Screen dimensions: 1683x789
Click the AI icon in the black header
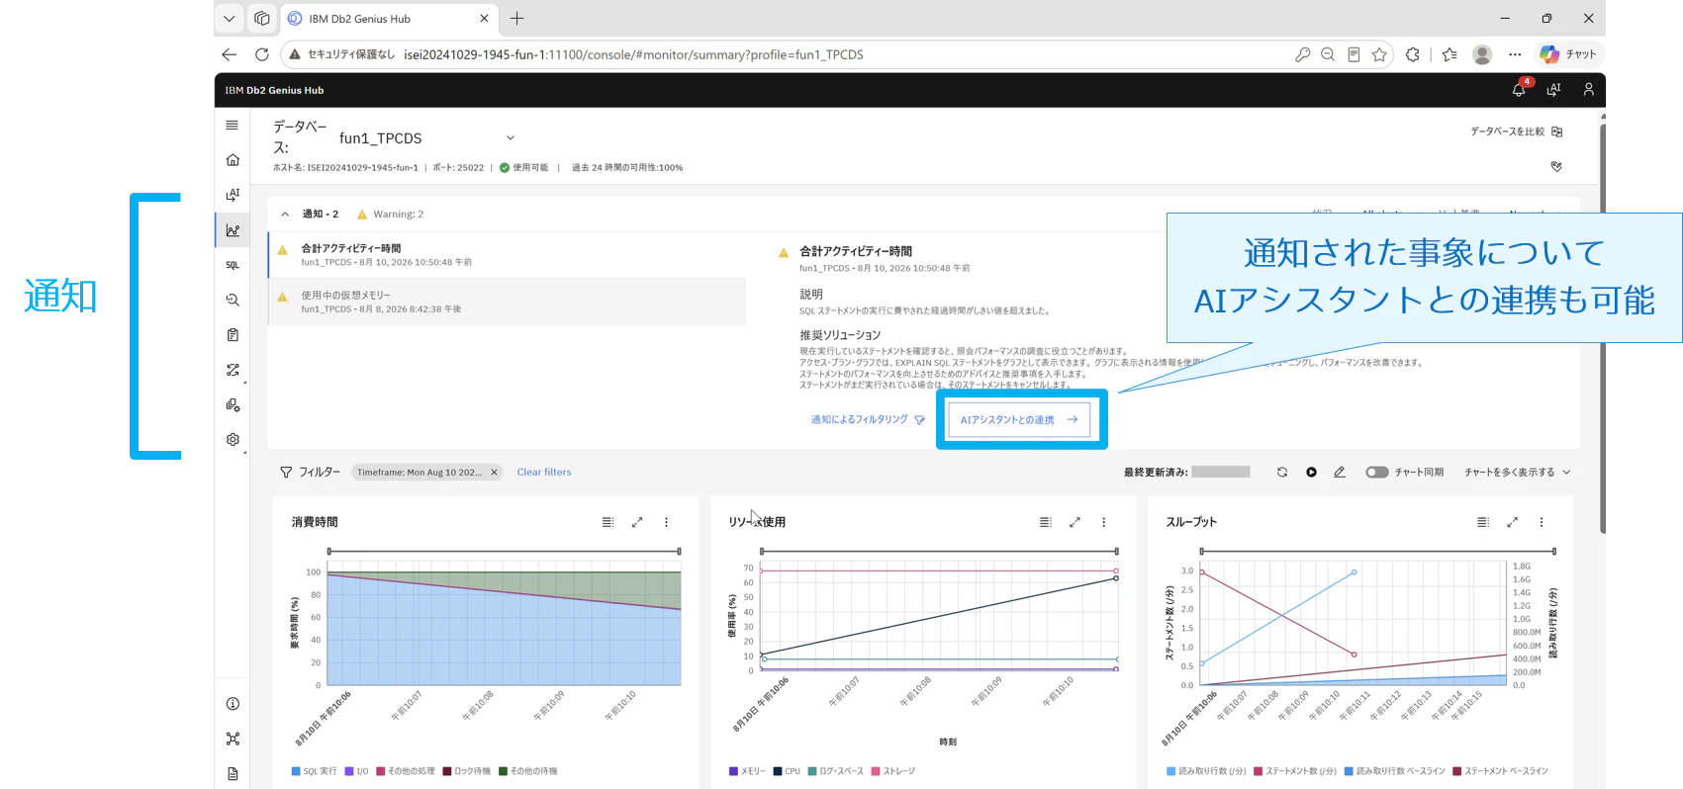click(x=1553, y=90)
